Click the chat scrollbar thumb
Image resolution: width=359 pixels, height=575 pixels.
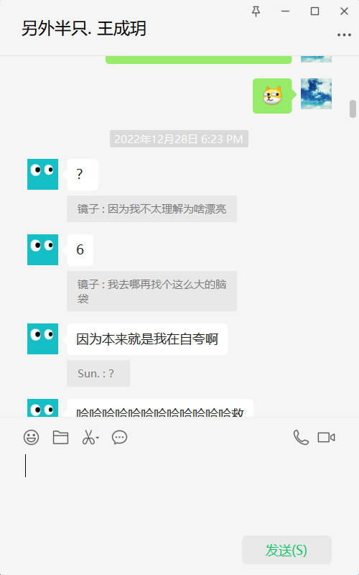point(353,109)
